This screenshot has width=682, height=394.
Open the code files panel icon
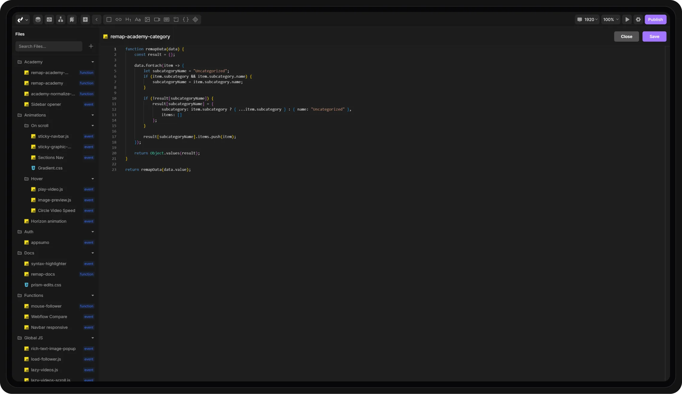[49, 19]
